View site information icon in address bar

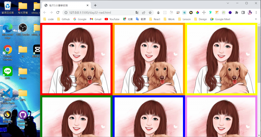(66, 13)
